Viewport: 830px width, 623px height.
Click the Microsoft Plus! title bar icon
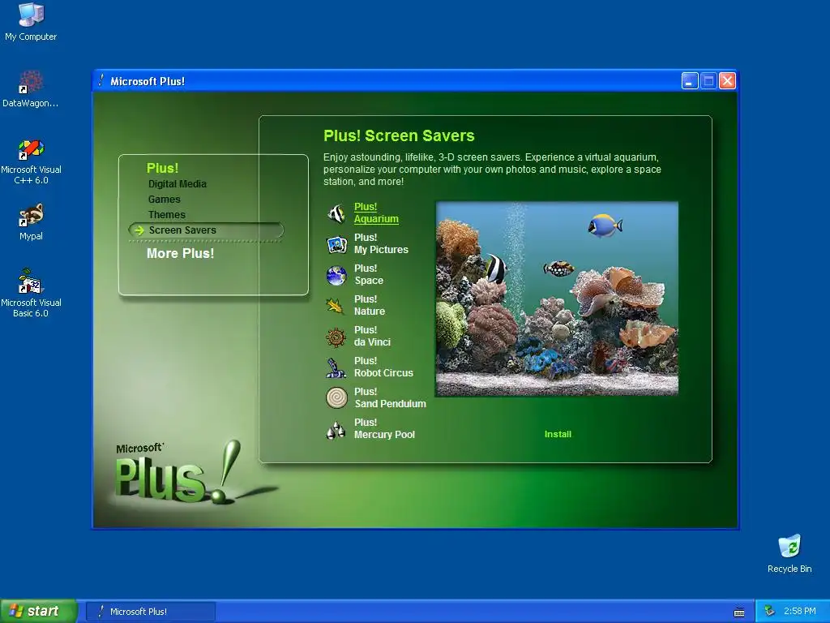(101, 80)
